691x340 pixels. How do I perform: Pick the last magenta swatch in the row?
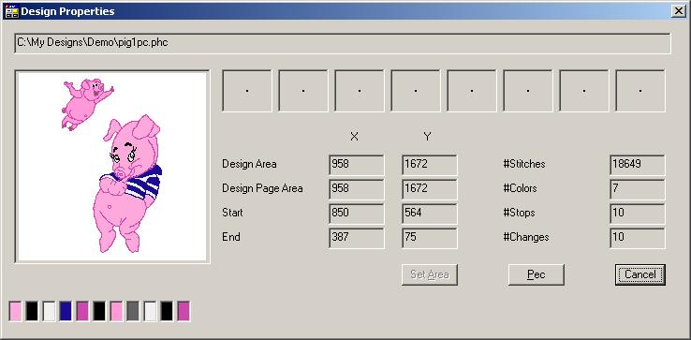(184, 311)
